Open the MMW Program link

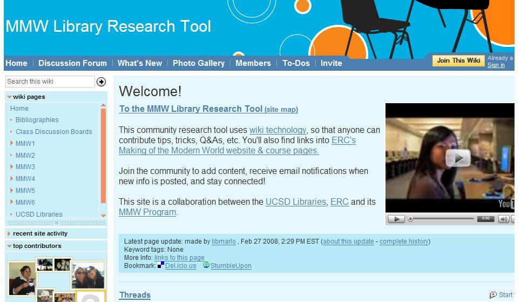tap(147, 212)
